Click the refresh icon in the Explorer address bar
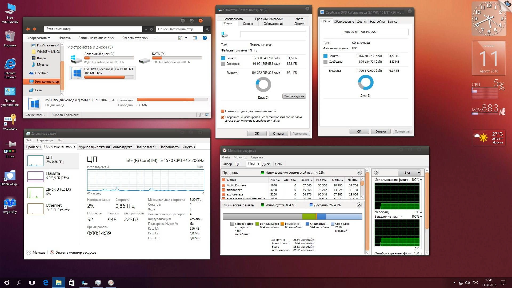The image size is (512, 288). pos(151,29)
